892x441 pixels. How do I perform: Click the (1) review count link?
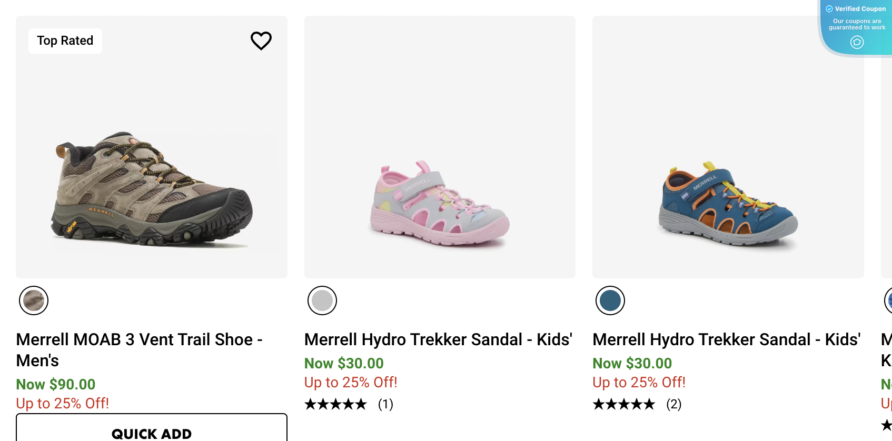point(385,404)
